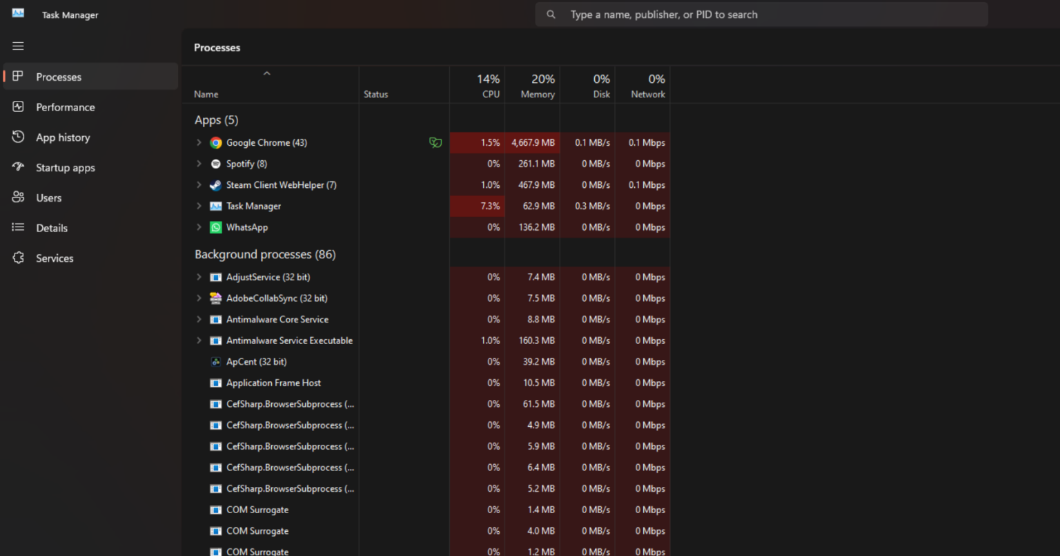This screenshot has height=556, width=1060.
Task: Switch to App history page
Action: 90,137
